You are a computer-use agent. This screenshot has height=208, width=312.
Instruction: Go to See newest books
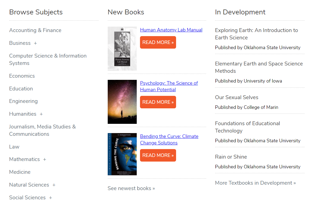[131, 188]
